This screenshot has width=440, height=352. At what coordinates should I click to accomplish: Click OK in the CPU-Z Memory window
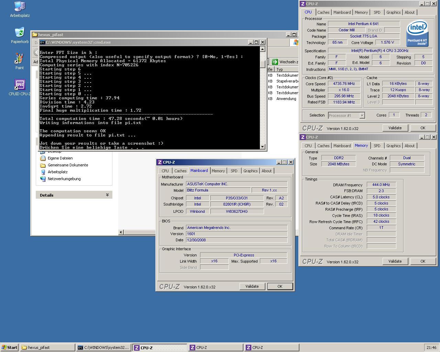tap(423, 261)
